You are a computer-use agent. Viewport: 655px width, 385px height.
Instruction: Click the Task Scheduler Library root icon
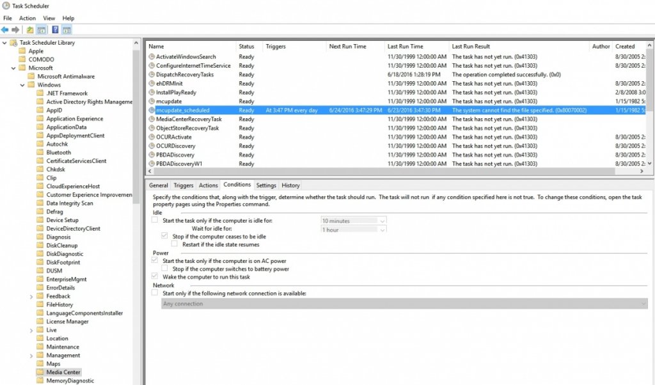pos(13,43)
